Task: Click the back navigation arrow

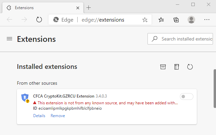Action: click(x=9, y=20)
